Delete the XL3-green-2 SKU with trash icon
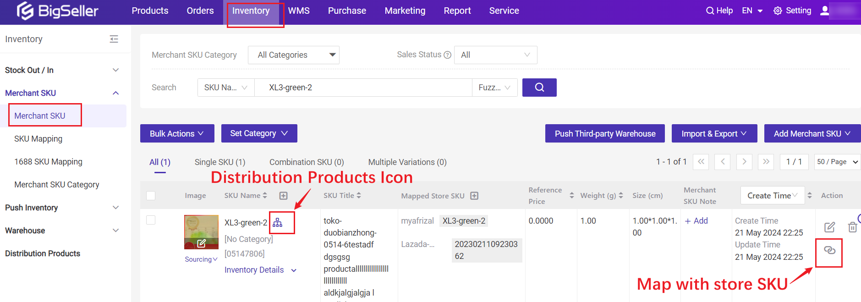The image size is (861, 302). point(852,227)
